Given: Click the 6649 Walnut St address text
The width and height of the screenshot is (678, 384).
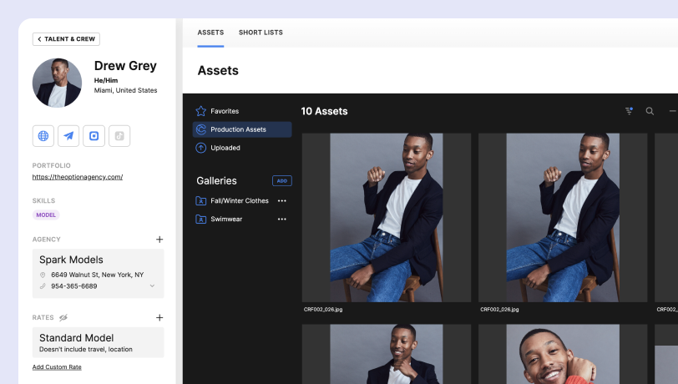Looking at the screenshot, I should (x=98, y=275).
